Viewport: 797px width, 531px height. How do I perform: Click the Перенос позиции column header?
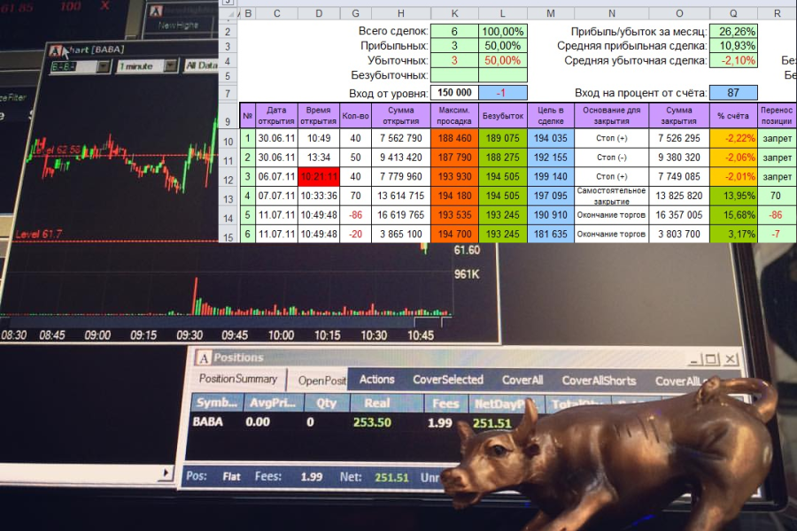777,115
